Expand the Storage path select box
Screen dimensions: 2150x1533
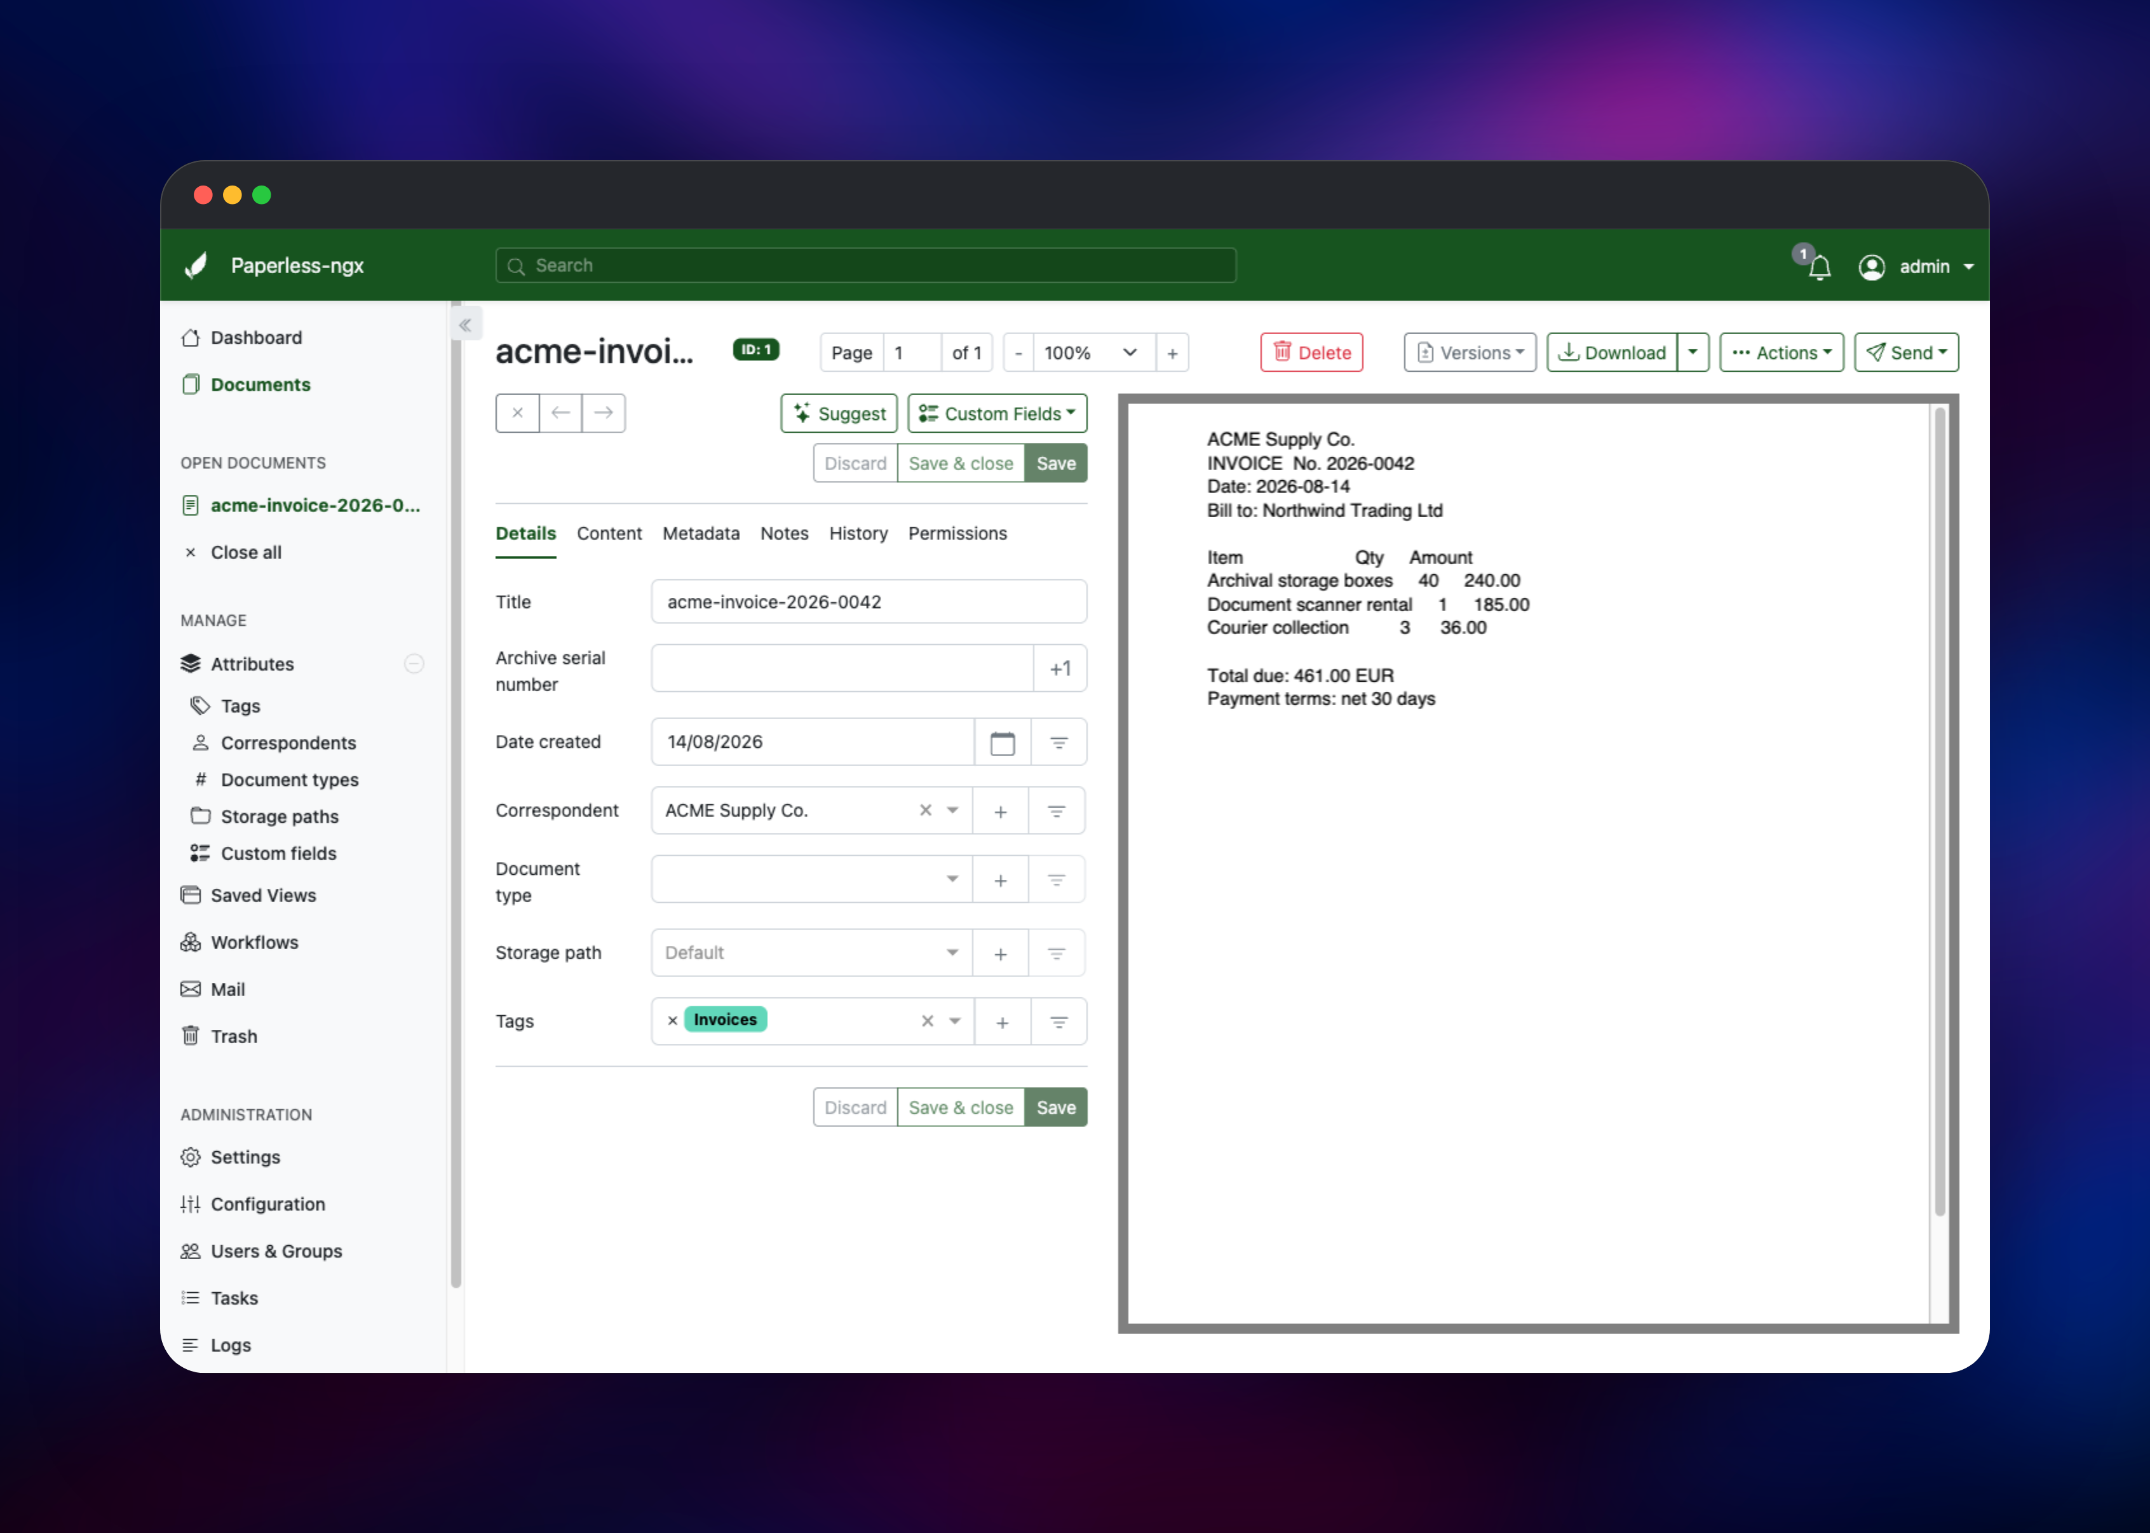tap(812, 954)
